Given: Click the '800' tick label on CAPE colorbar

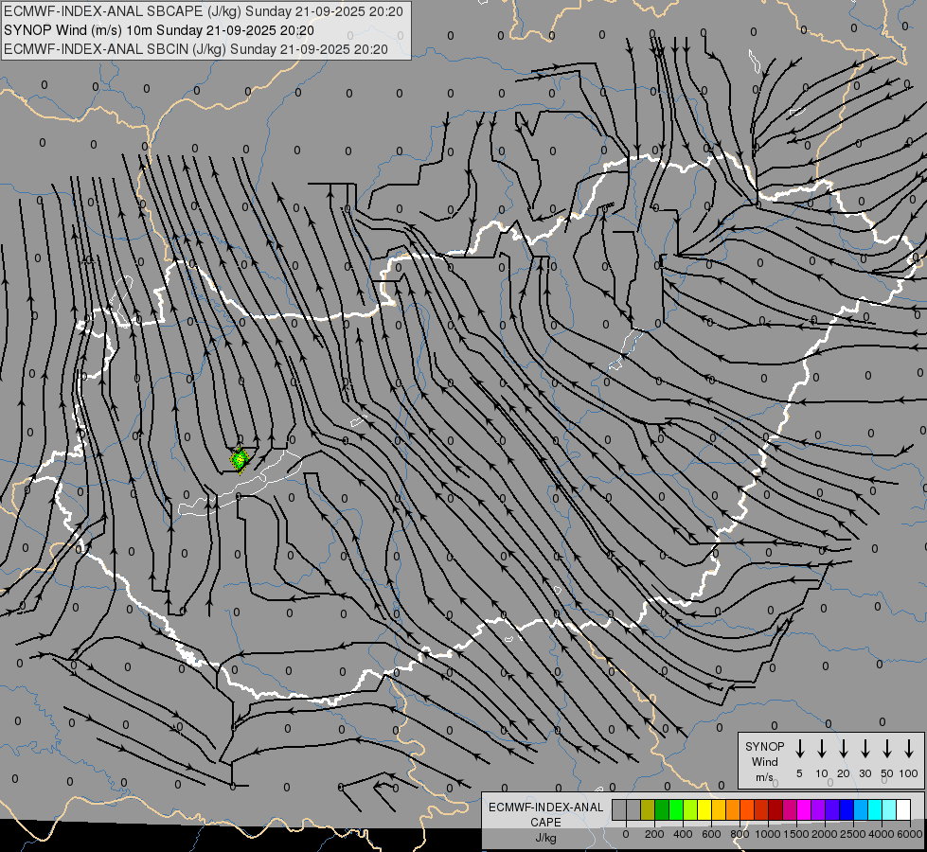Looking at the screenshot, I should 740,834.
